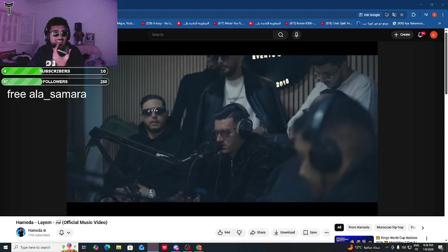
Task: Click the install app icon in address bar
Action: 387,15
